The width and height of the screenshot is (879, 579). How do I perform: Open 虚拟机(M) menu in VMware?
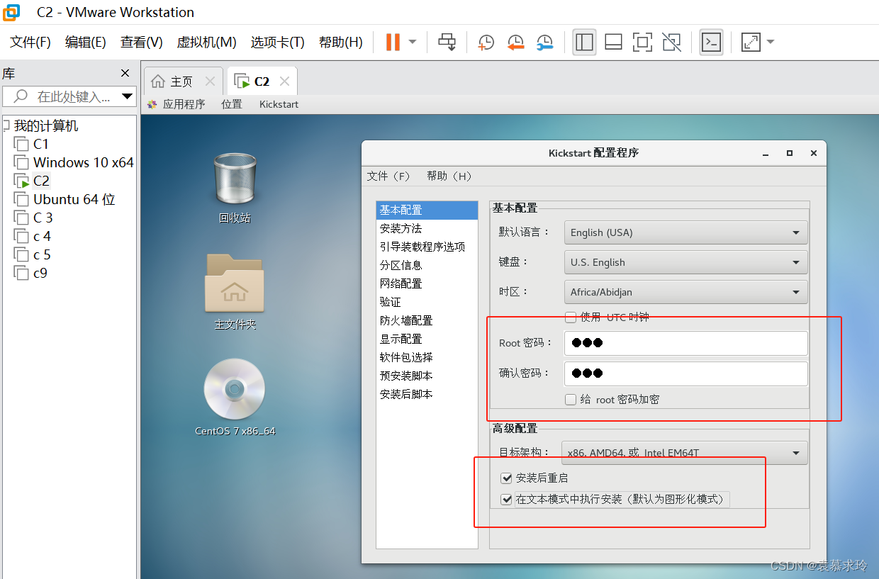[206, 43]
